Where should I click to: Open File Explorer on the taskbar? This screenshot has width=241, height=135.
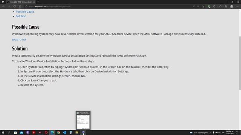point(77,132)
